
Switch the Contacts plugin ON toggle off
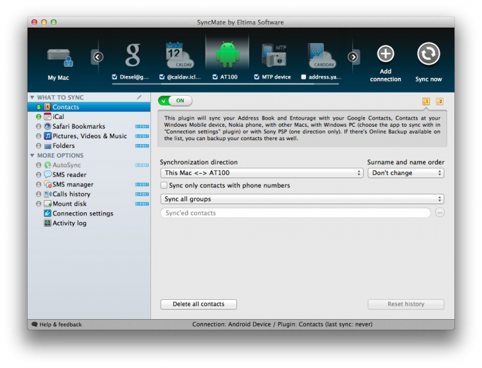175,100
